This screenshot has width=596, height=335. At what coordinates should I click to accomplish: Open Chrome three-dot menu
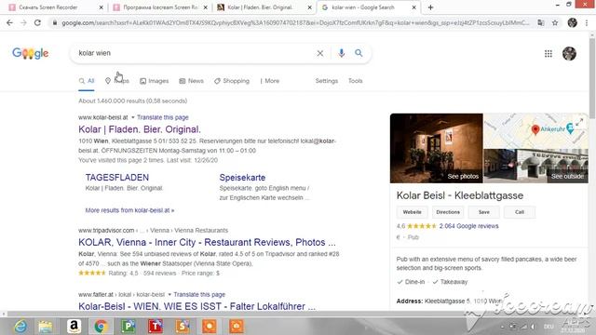click(x=587, y=22)
